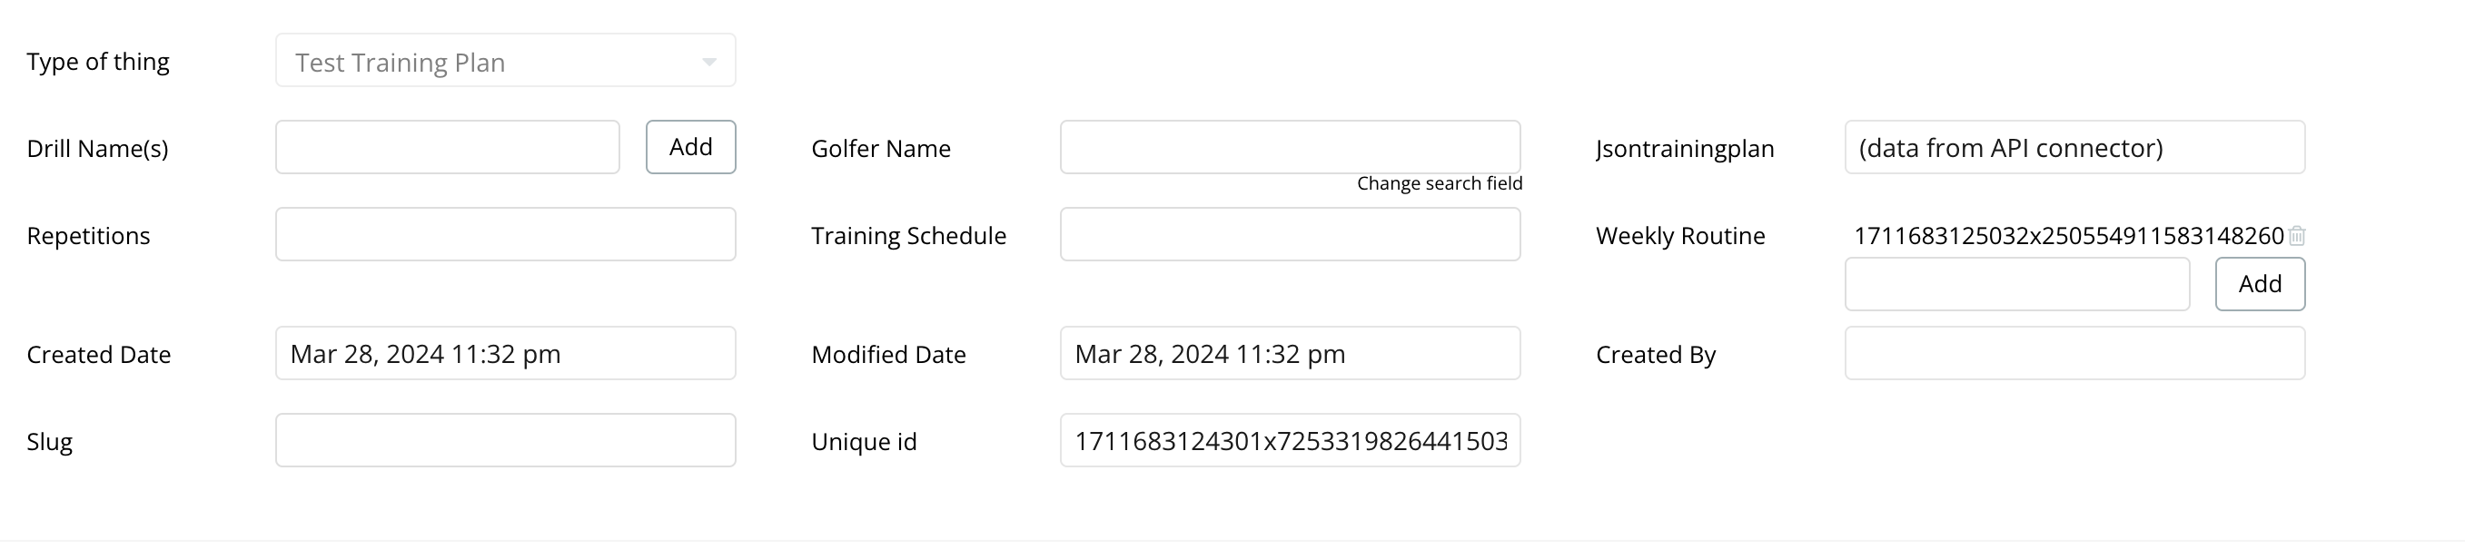This screenshot has height=559, width=2465.
Task: Click the Type of thing label
Action: click(97, 62)
